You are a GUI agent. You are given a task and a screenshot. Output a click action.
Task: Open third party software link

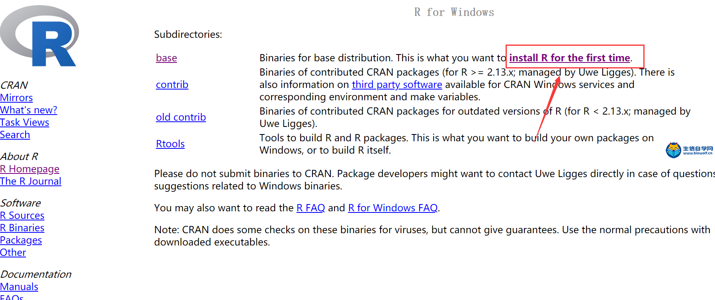pyautogui.click(x=397, y=85)
